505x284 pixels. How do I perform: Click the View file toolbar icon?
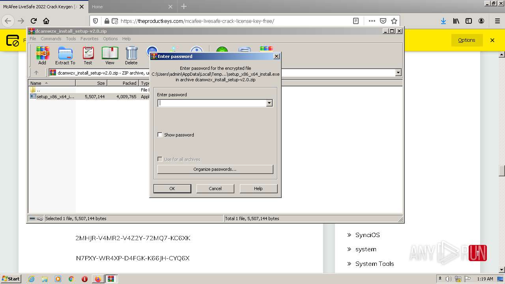click(x=110, y=56)
